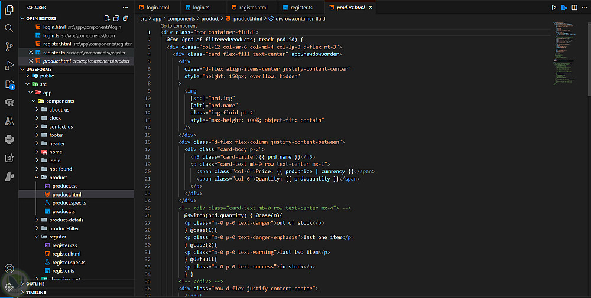This screenshot has width=591, height=298.
Task: Expand the Outline section
Action: 35,284
